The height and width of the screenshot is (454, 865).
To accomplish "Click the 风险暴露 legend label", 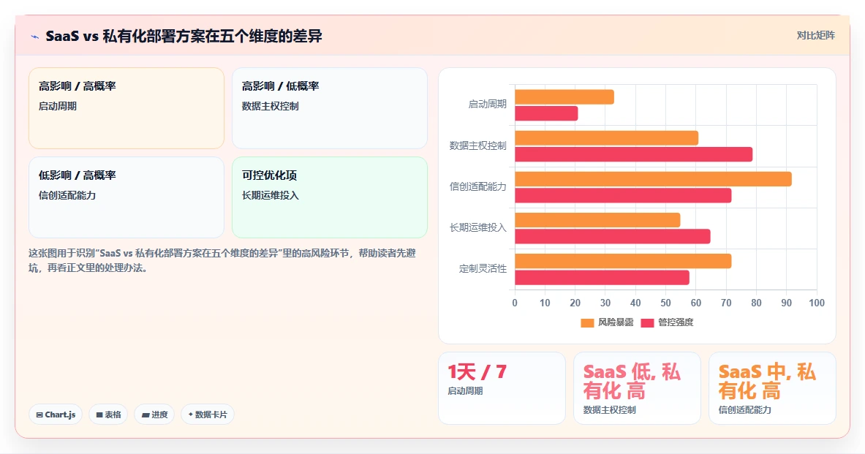I will (x=616, y=322).
